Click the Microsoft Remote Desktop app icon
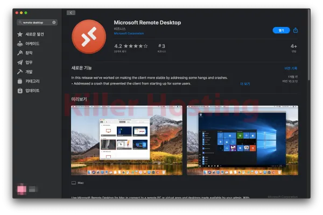323x215 pixels. coord(89,37)
